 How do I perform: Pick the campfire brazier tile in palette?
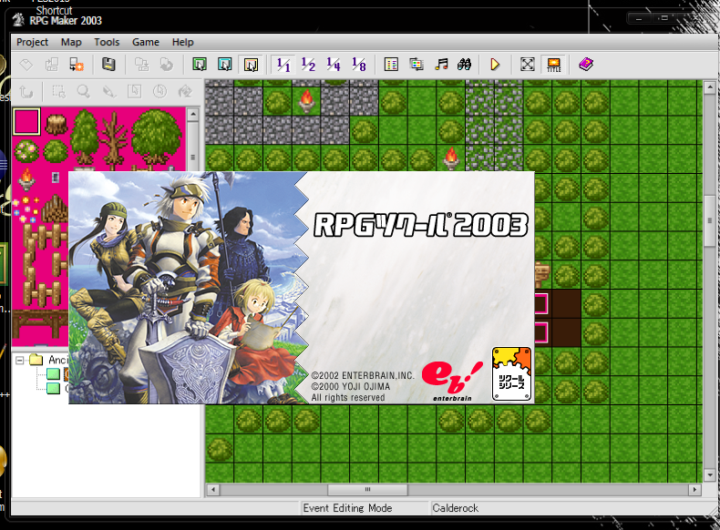coord(26,179)
